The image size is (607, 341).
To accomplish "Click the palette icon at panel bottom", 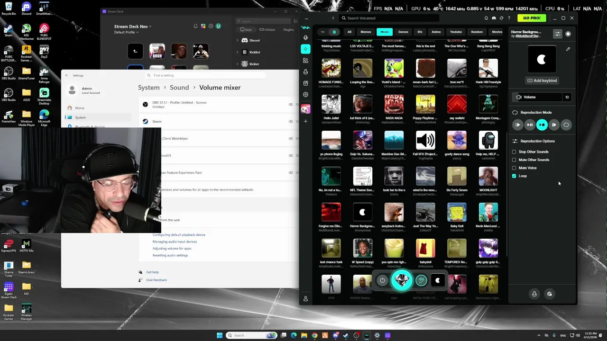I will (550, 294).
